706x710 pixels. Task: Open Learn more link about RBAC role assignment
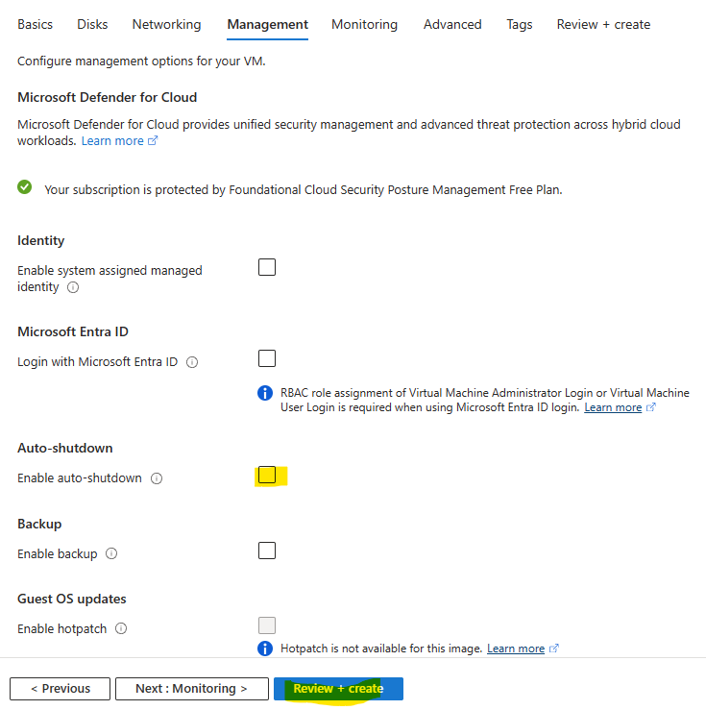[613, 407]
